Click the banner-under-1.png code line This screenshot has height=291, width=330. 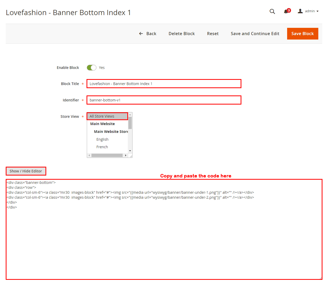(x=130, y=192)
